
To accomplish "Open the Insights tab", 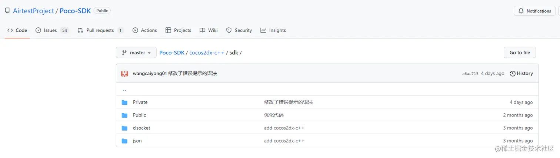I will (x=273, y=30).
